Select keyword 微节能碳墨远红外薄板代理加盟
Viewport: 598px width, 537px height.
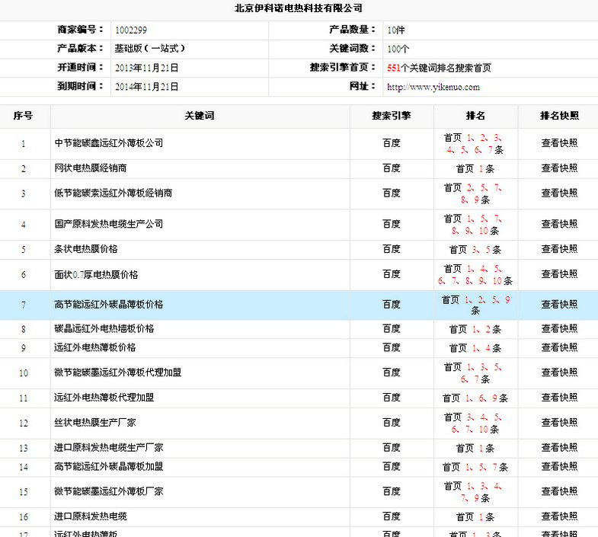(117, 372)
